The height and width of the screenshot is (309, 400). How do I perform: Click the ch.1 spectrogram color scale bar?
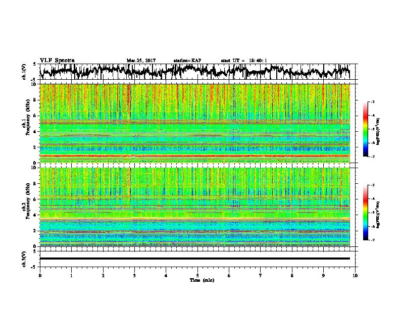coord(365,129)
